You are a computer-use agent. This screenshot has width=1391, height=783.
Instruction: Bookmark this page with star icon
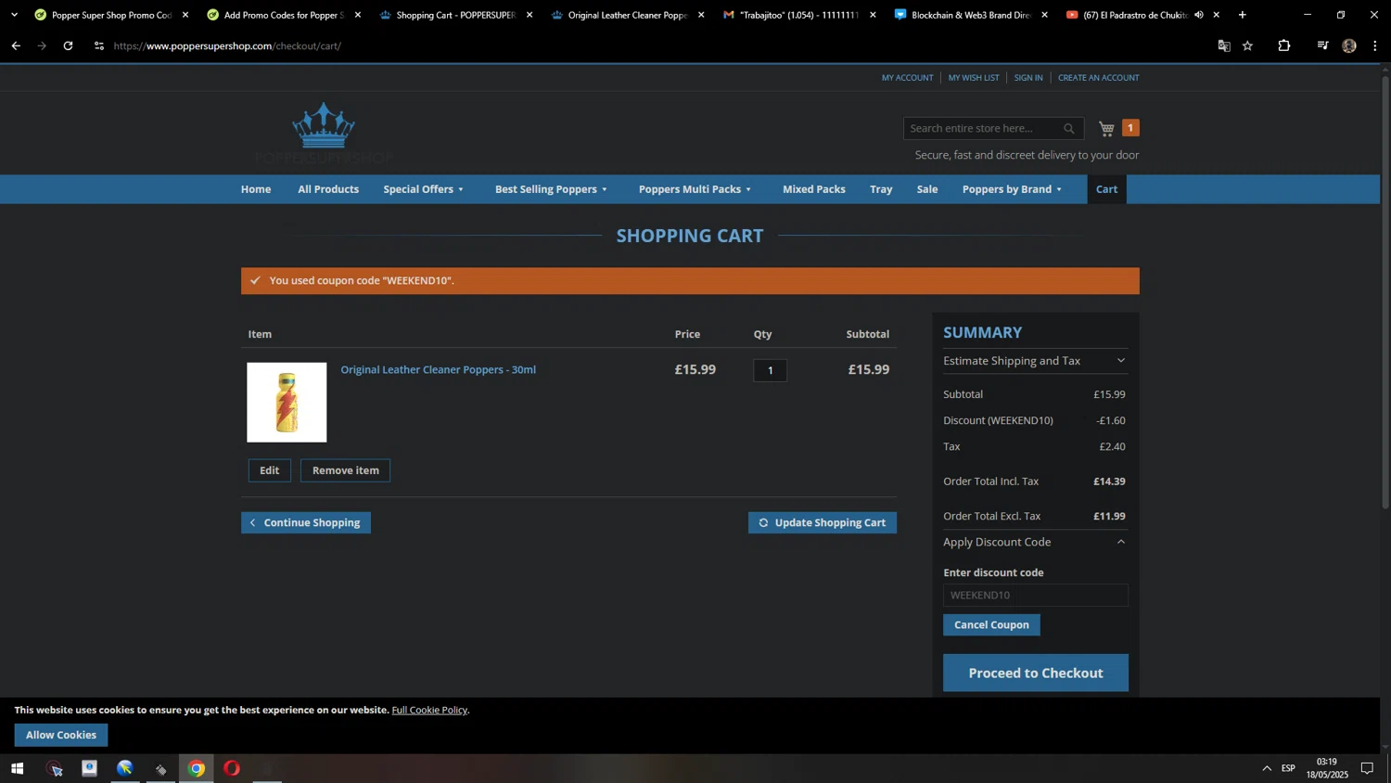pyautogui.click(x=1248, y=45)
